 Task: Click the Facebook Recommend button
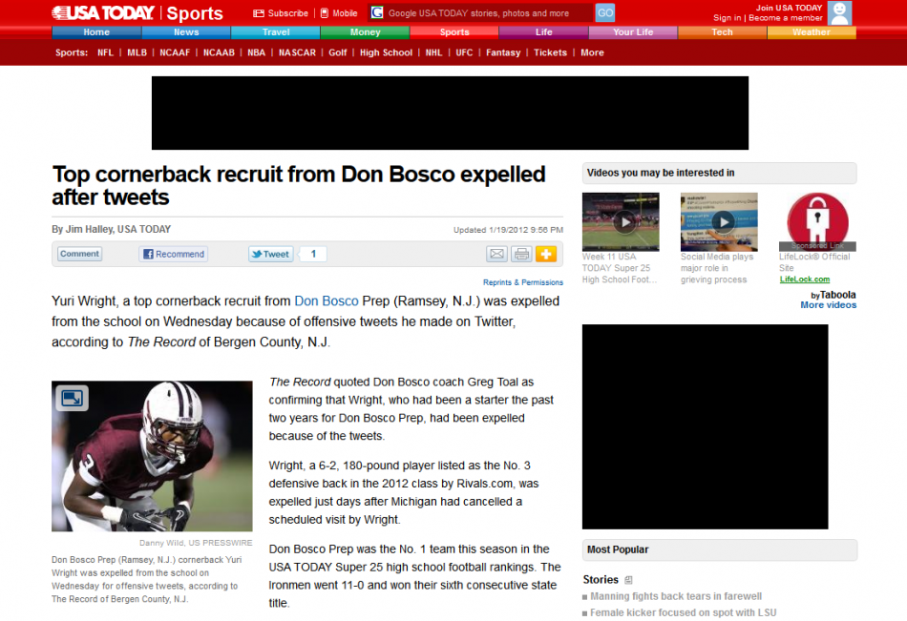174,254
